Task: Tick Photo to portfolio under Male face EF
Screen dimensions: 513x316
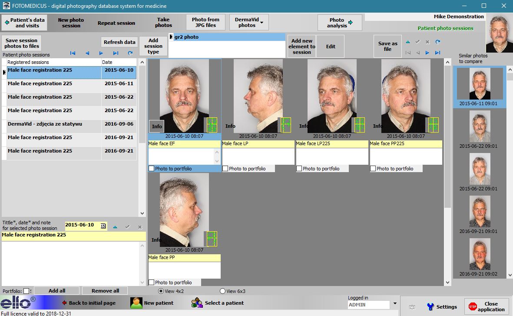Action: [x=152, y=169]
